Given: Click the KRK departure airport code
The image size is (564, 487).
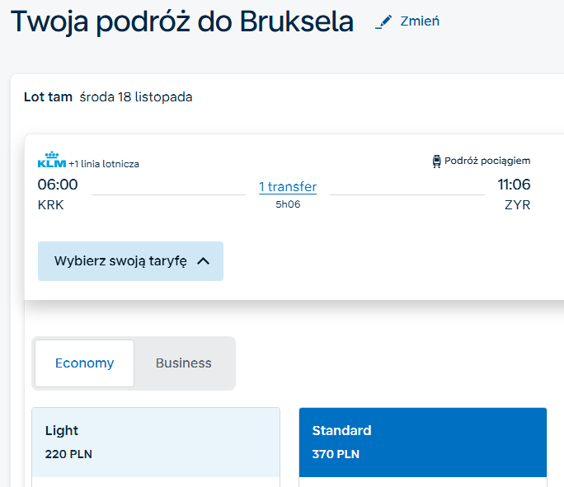Looking at the screenshot, I should click(51, 205).
